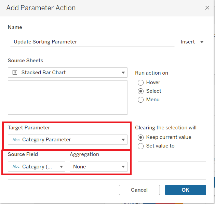Open the Source Field dropdown arrow
The width and height of the screenshot is (215, 204).
tap(61, 167)
